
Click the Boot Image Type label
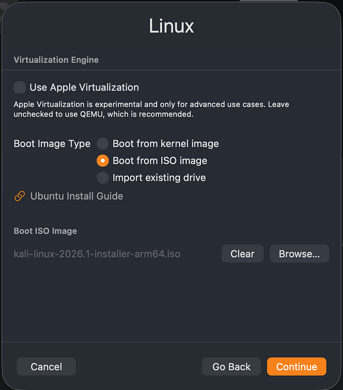52,144
